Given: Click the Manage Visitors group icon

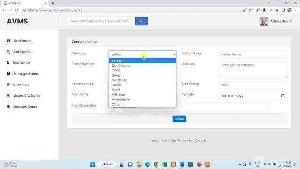Looking at the screenshot, I should pos(8,74).
